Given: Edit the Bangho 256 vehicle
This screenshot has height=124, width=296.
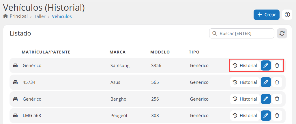Looking at the screenshot, I should click(266, 99).
